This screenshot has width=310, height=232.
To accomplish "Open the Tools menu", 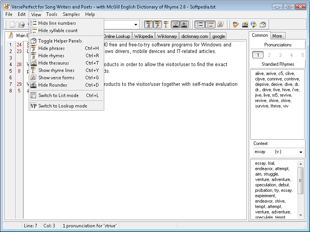I will pyautogui.click(x=52, y=14).
